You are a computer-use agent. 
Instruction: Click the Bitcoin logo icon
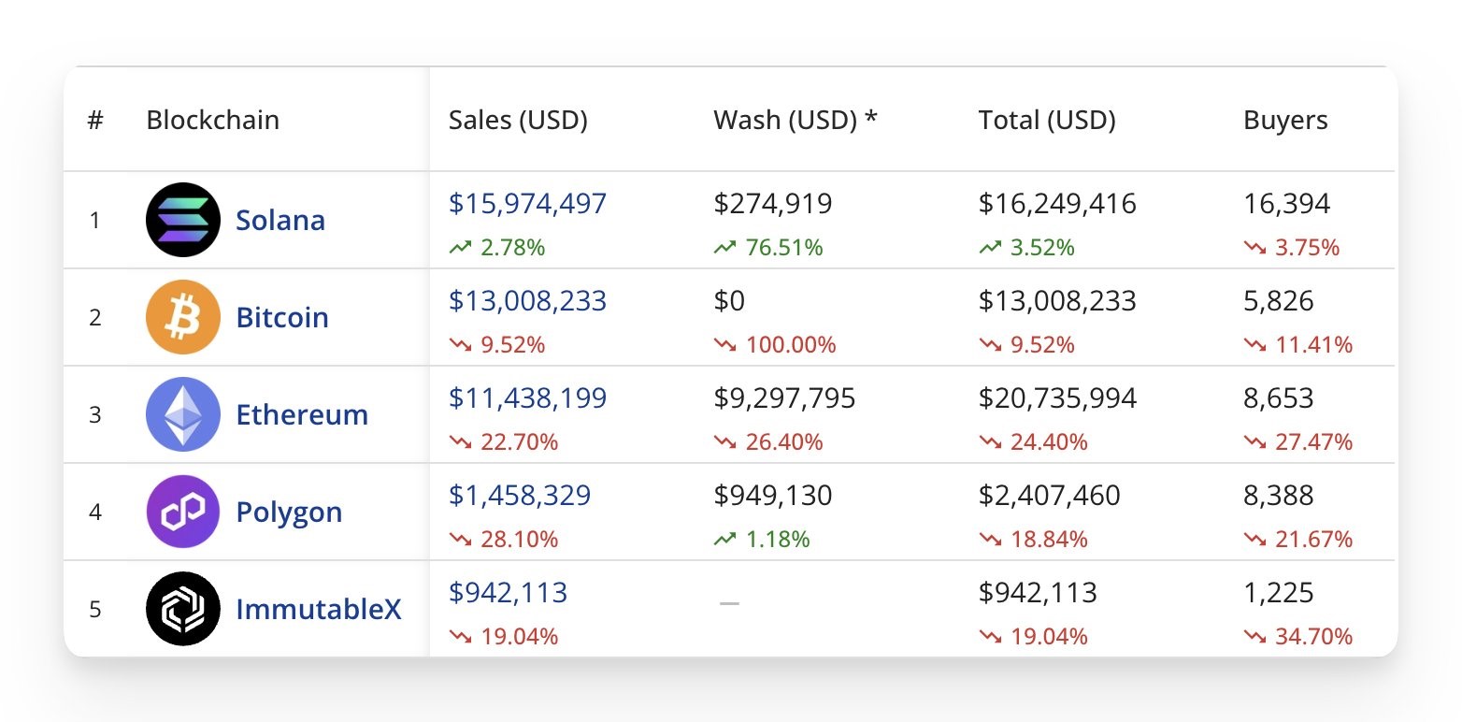183,317
